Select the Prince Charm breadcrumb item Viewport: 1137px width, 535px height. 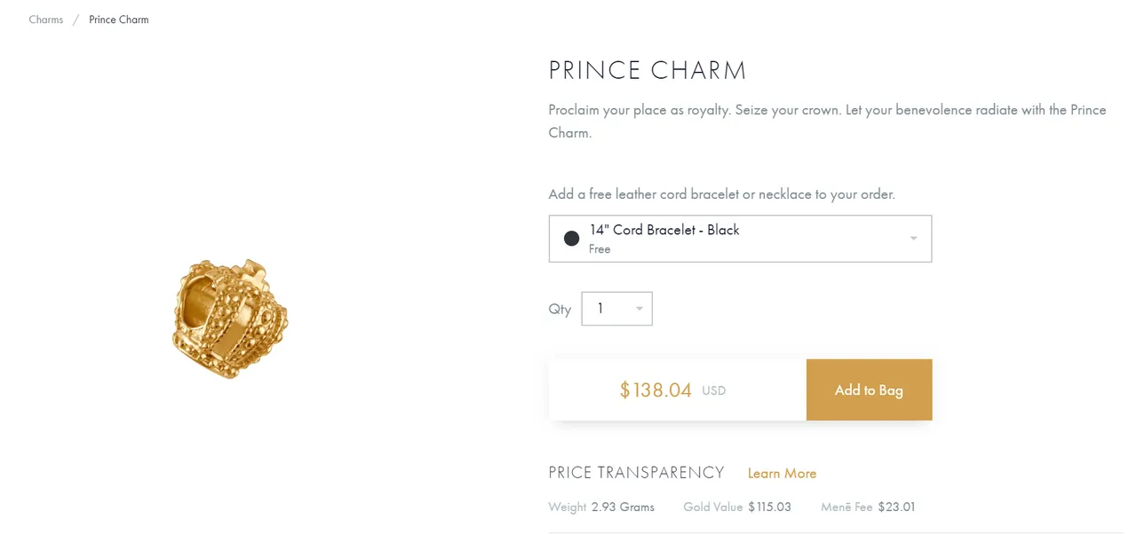(119, 20)
